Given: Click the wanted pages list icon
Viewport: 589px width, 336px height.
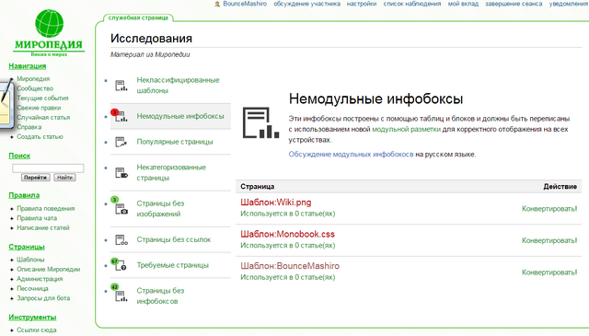Looking at the screenshot, I should 121,266.
